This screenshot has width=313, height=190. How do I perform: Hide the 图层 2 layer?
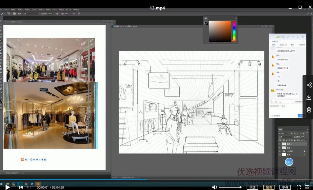click(279, 144)
